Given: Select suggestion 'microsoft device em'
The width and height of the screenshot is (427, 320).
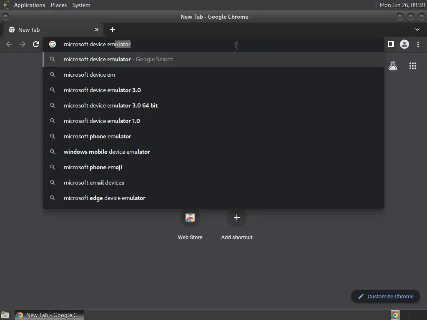Looking at the screenshot, I should pos(213,75).
